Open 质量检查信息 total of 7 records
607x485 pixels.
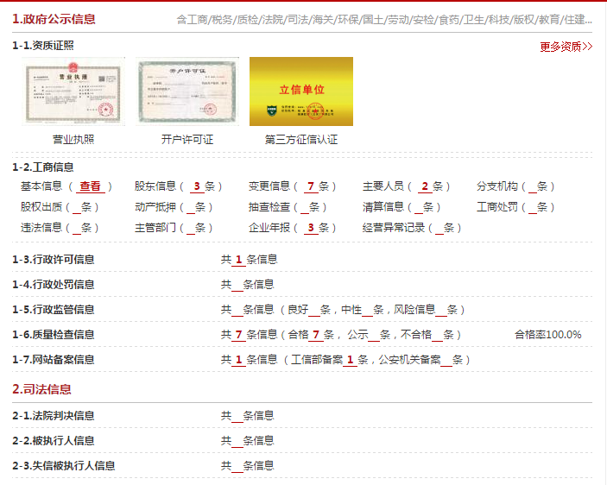pyautogui.click(x=239, y=335)
